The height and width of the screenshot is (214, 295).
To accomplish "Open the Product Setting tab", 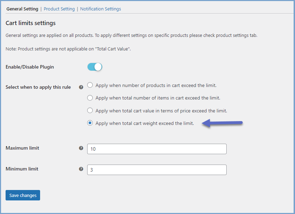I will (59, 9).
